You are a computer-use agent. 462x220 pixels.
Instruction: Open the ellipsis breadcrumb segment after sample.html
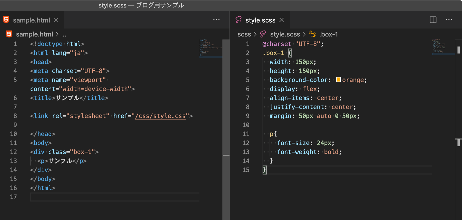pos(64,34)
